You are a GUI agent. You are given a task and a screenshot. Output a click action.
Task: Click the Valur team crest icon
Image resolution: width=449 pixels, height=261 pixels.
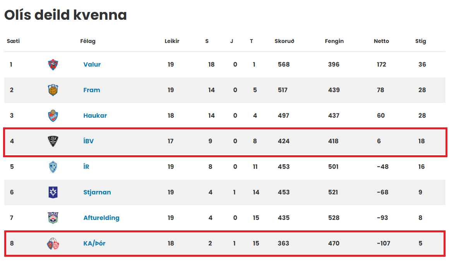pos(53,64)
